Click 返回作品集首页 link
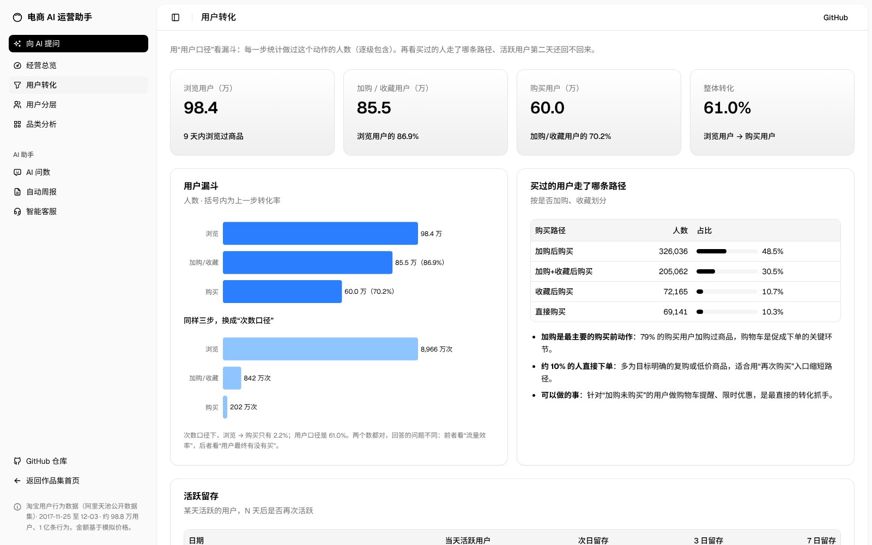This screenshot has width=872, height=545. coord(78,481)
